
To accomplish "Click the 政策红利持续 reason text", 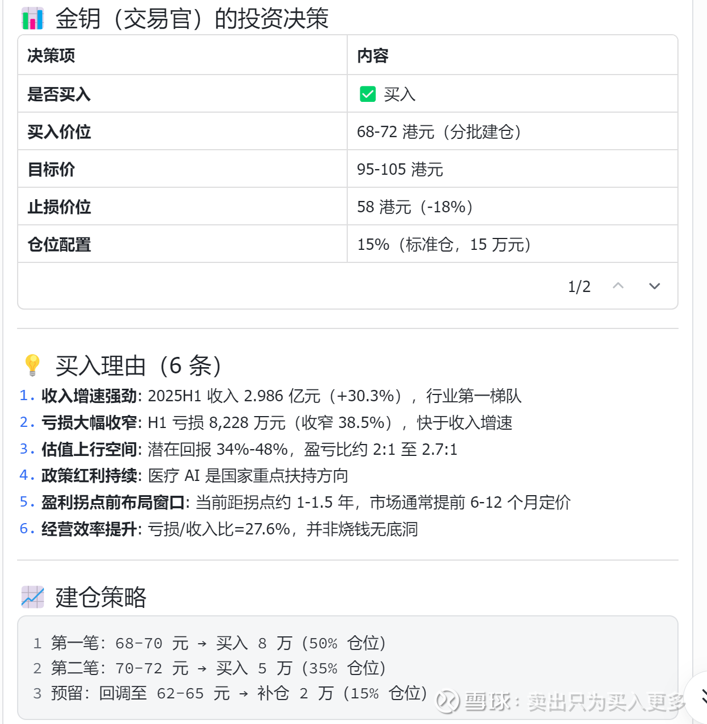I will [89, 475].
